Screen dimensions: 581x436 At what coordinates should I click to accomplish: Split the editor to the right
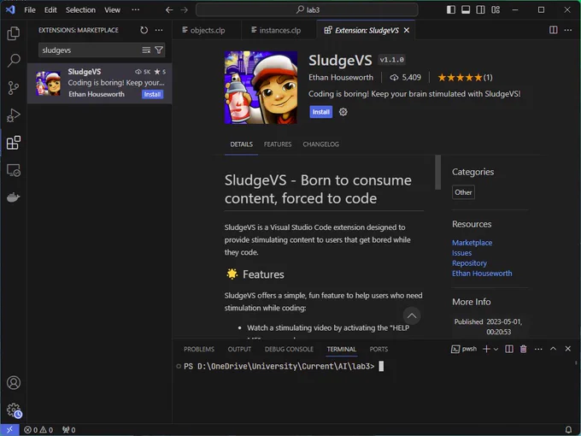pyautogui.click(x=553, y=30)
